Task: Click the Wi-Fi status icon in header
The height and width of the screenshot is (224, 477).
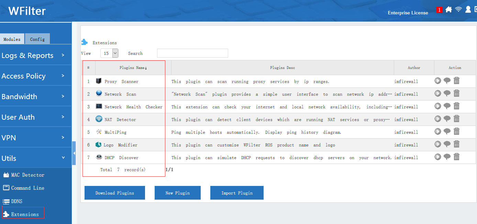Action: pyautogui.click(x=458, y=9)
